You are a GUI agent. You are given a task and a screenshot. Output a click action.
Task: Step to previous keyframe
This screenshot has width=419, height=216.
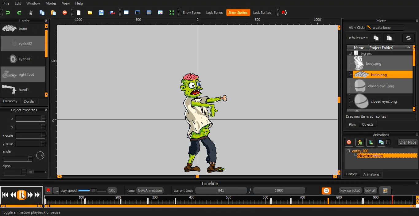[13, 195]
